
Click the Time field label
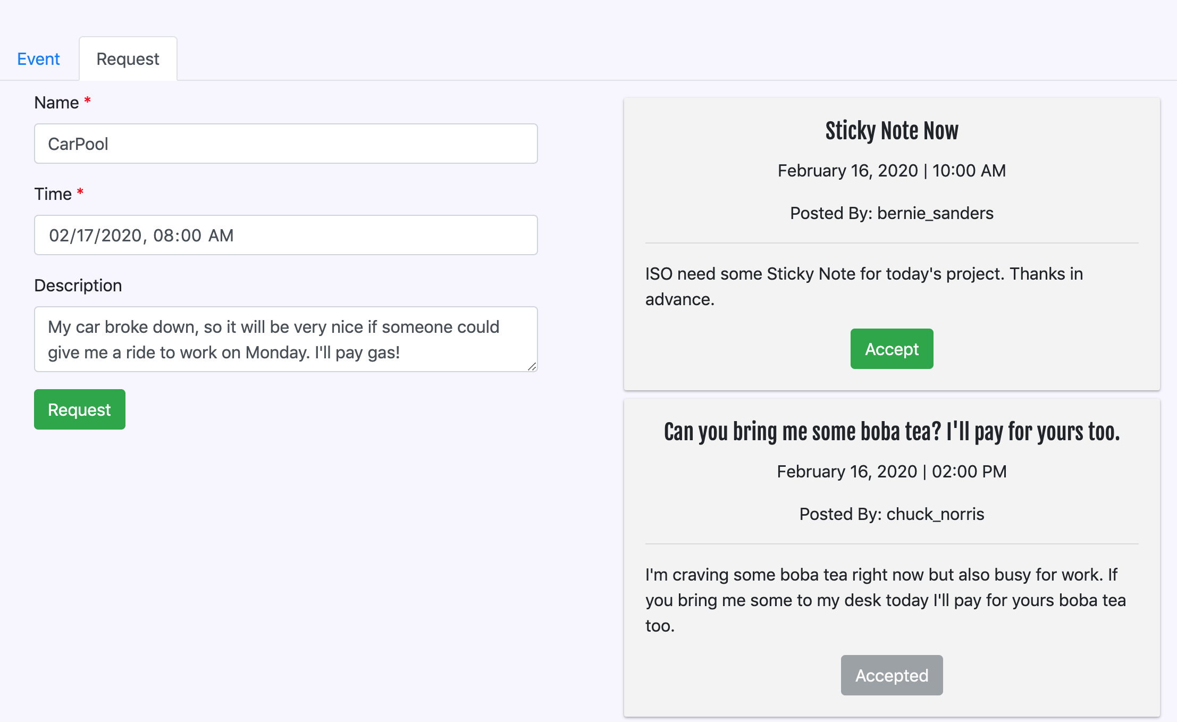click(x=53, y=194)
